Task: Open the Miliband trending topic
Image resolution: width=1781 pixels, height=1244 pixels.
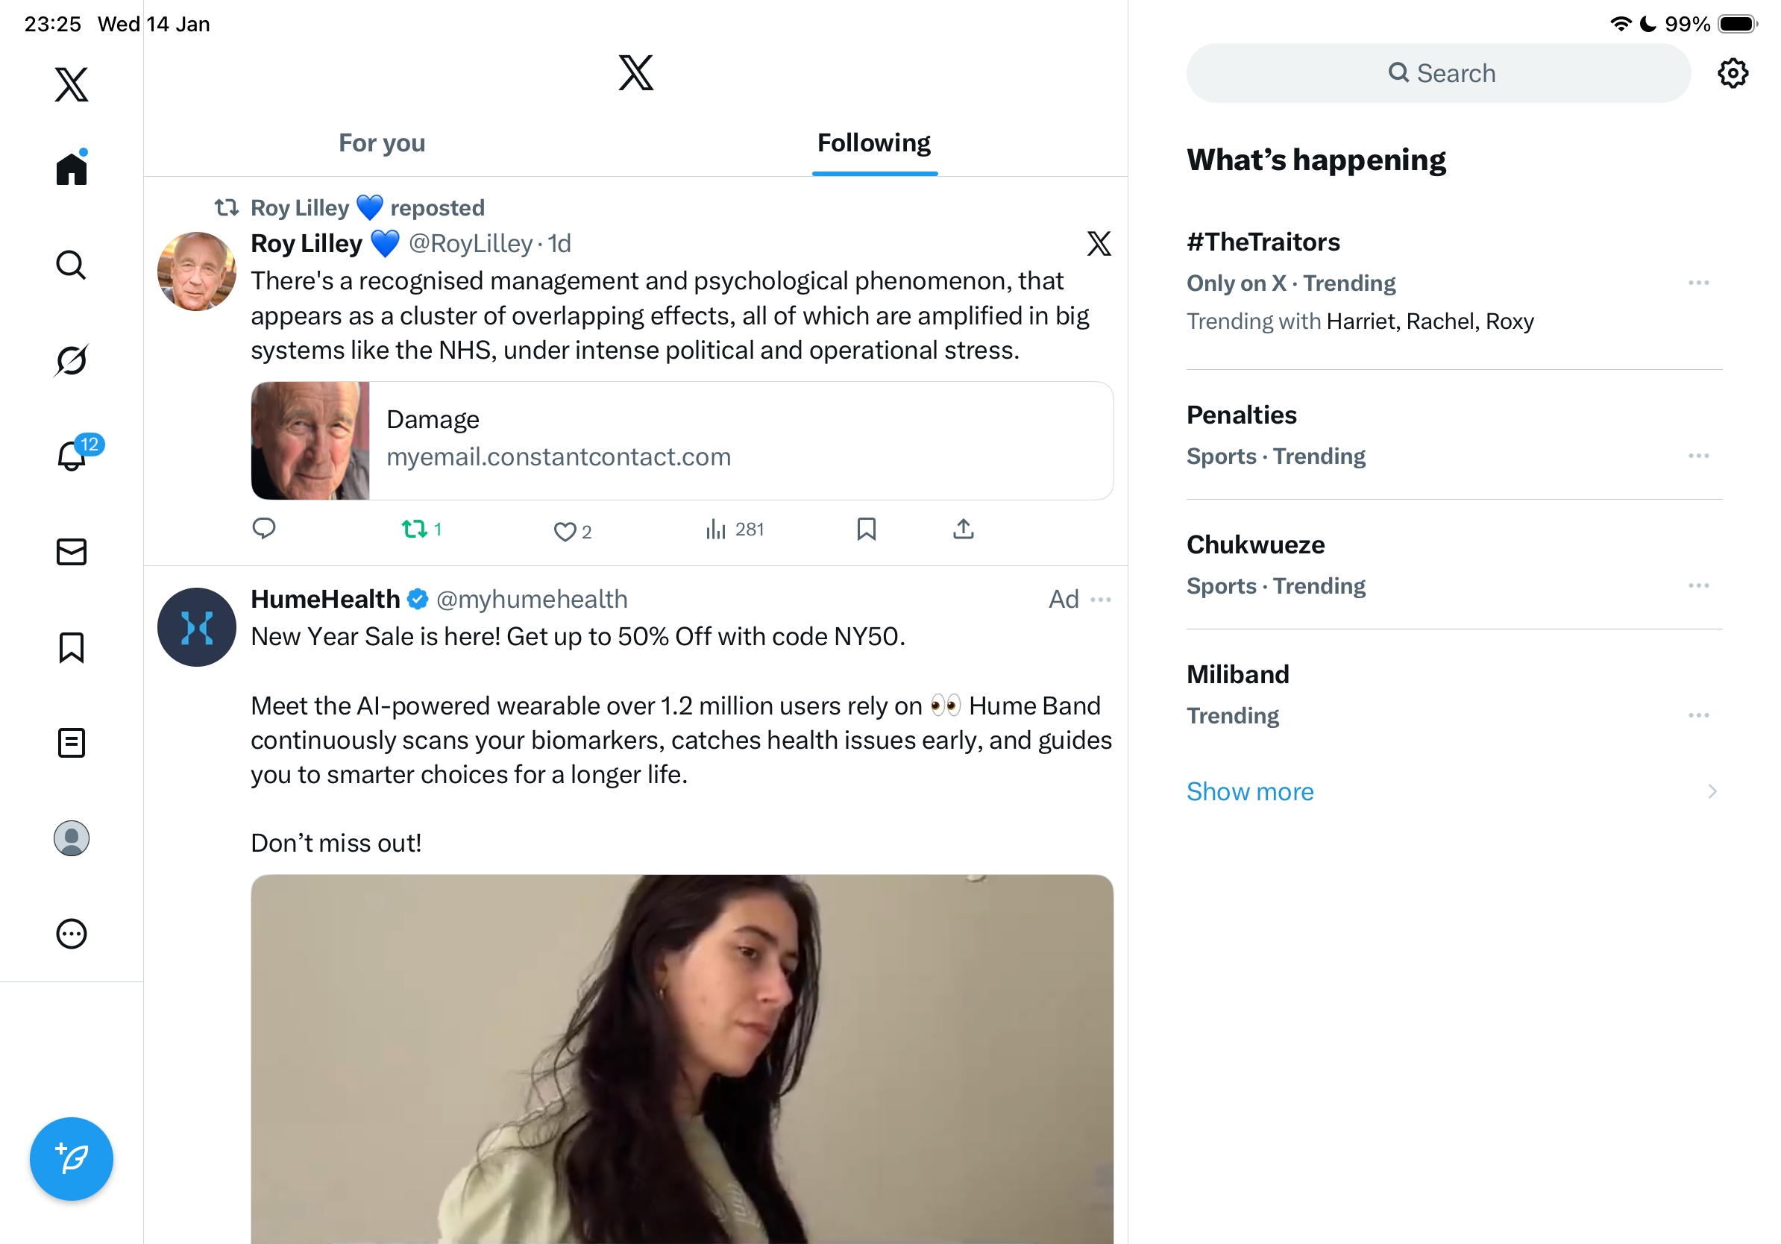Action: click(x=1238, y=675)
